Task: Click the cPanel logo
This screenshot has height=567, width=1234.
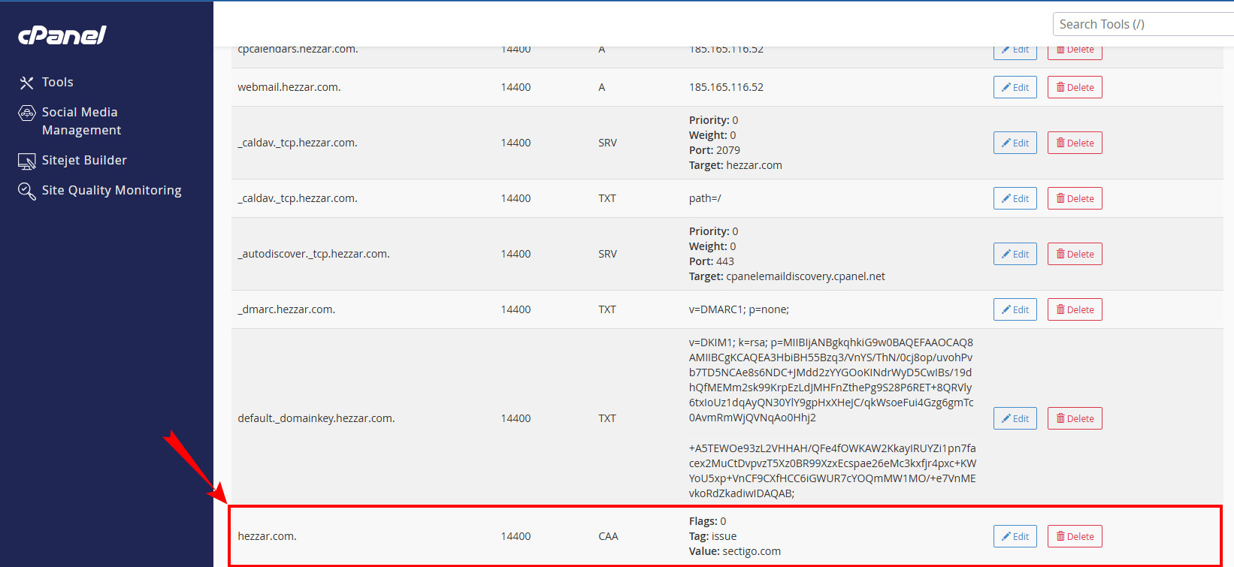Action: pos(62,35)
